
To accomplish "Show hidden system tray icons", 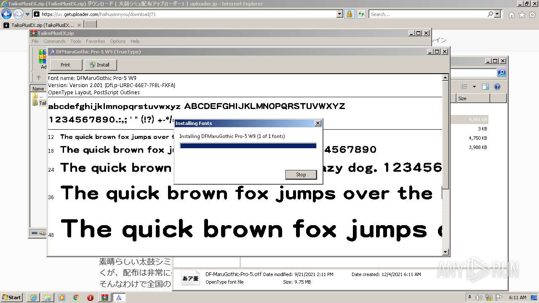I will [470, 298].
